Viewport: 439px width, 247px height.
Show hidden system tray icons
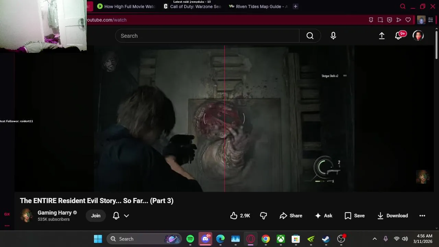point(375,239)
